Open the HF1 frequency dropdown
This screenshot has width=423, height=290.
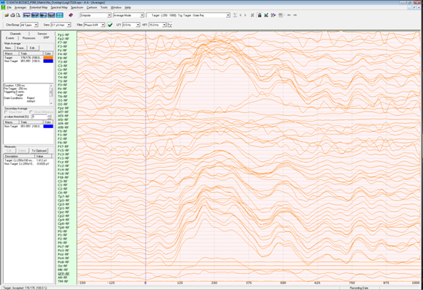[x=157, y=25]
